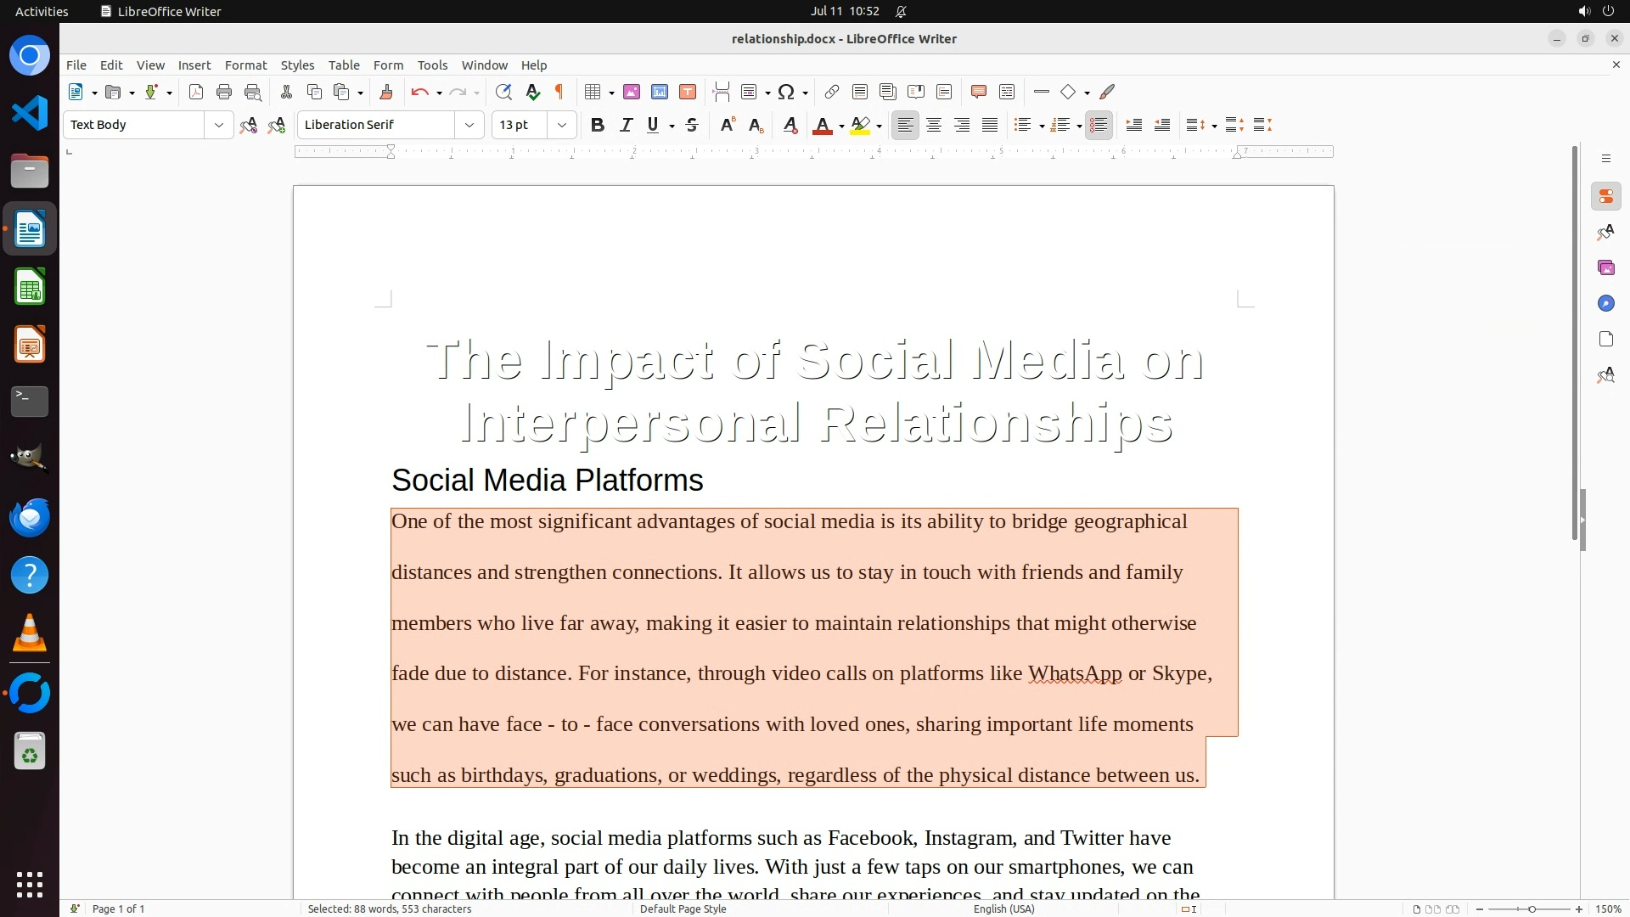Expand the font size dropdown
The image size is (1630, 917).
[x=561, y=125]
